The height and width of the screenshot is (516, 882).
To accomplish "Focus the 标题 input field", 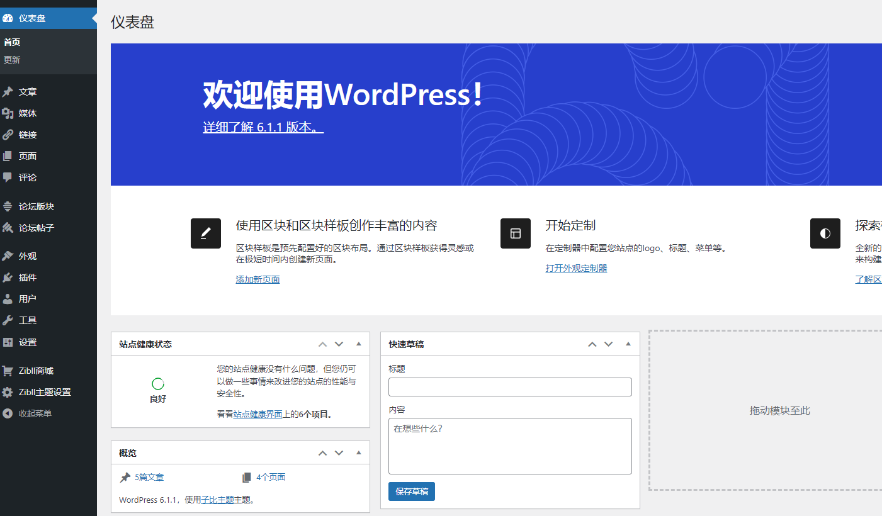I will tap(510, 387).
